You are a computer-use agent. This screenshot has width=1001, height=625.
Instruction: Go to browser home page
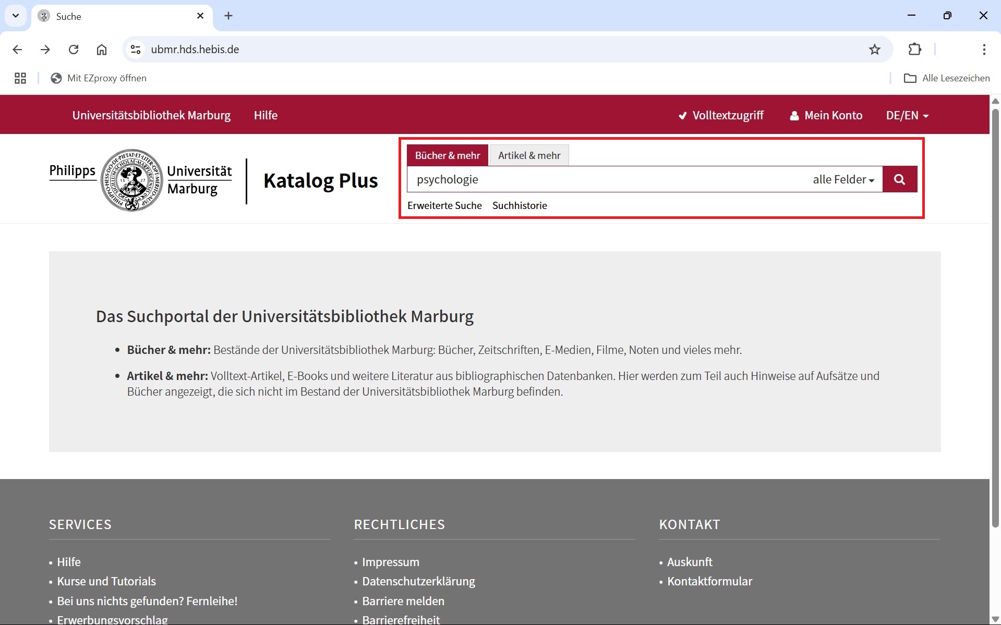102,50
